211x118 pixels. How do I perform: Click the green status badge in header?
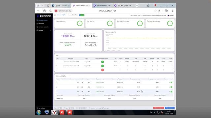click(x=82, y=15)
